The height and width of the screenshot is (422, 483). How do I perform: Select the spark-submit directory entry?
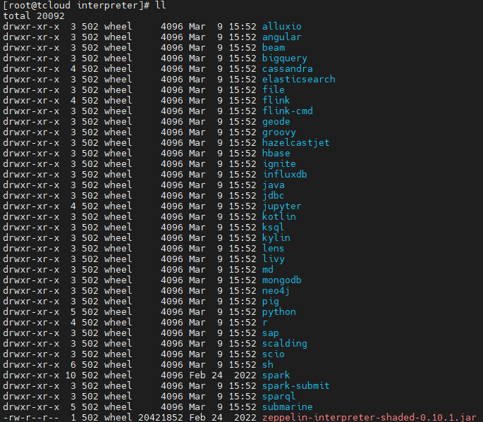click(295, 385)
